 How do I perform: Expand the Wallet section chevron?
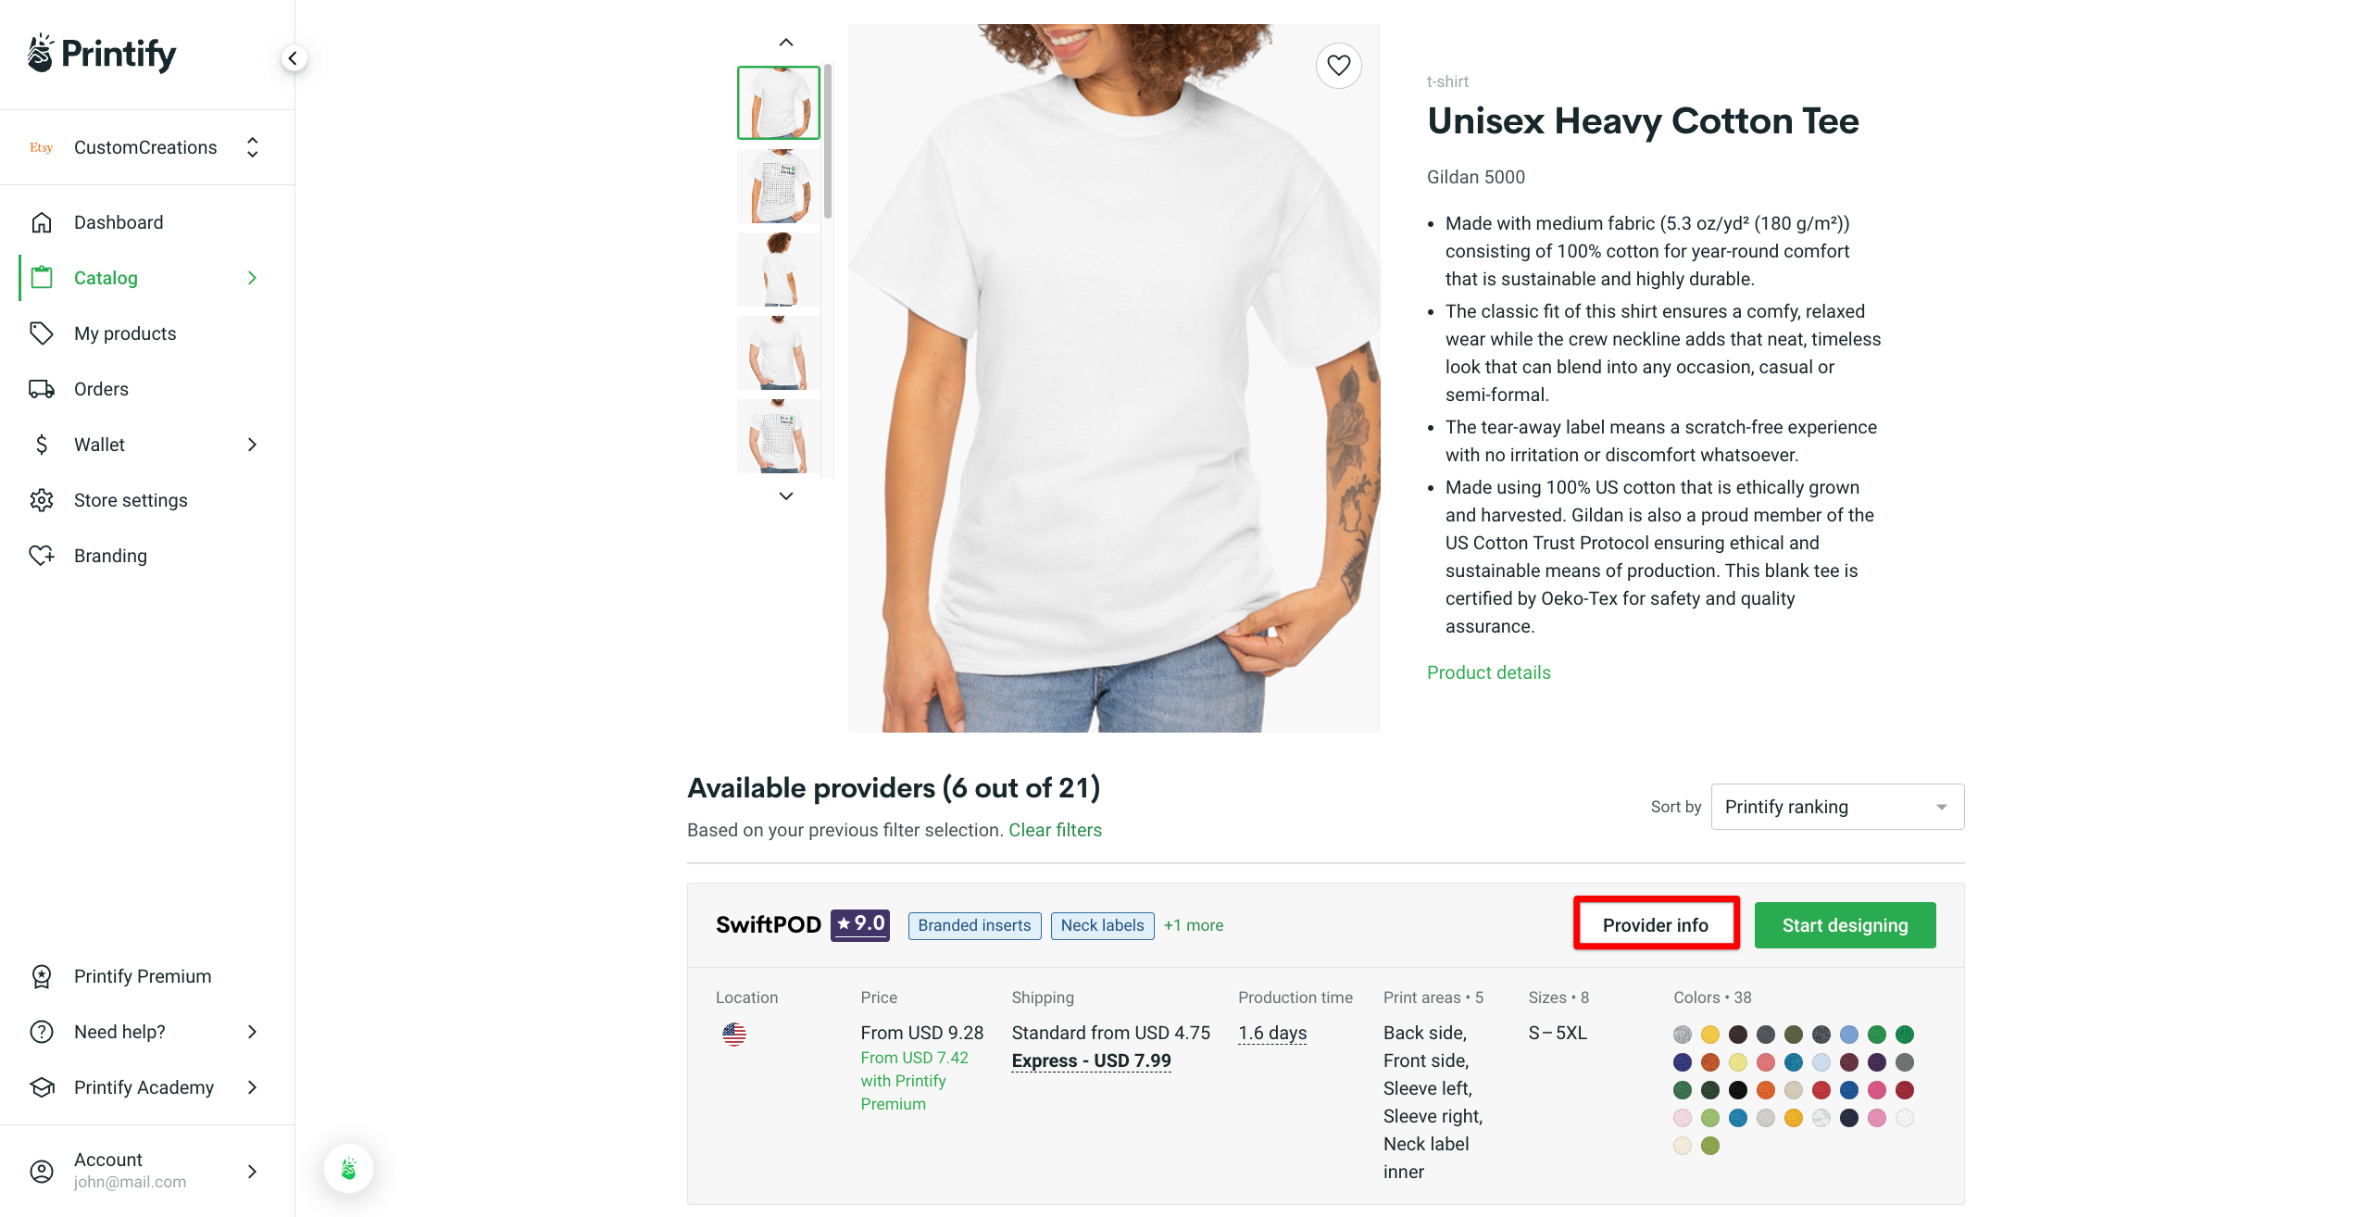point(251,444)
